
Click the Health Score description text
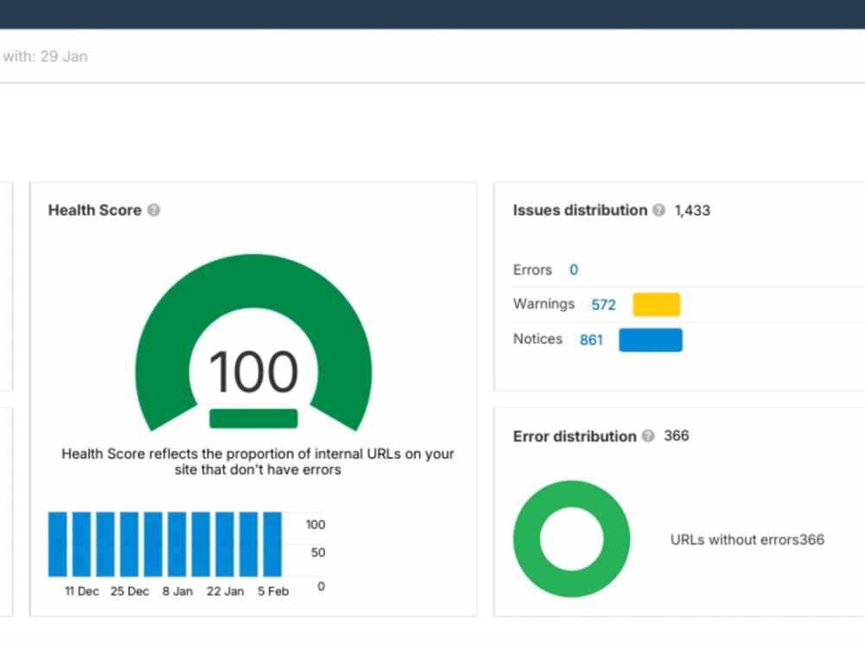pyautogui.click(x=258, y=461)
